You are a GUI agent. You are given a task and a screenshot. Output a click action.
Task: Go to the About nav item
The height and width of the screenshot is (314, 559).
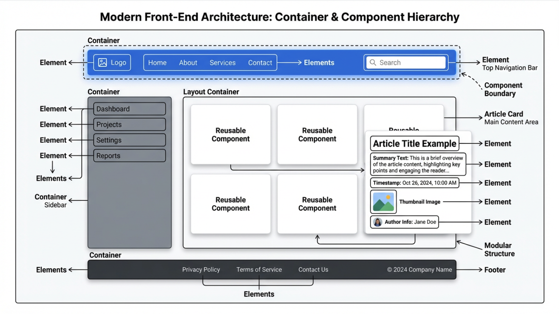click(x=188, y=63)
